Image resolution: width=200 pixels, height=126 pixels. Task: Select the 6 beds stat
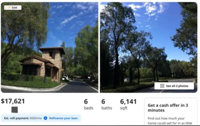point(89,104)
